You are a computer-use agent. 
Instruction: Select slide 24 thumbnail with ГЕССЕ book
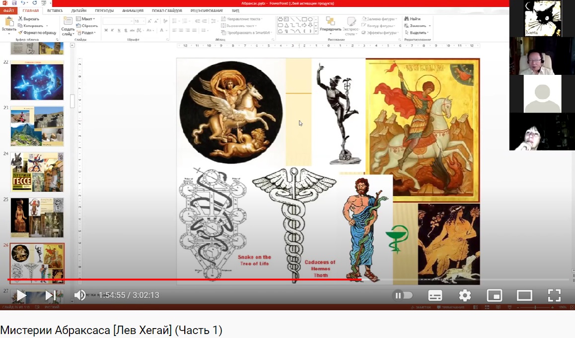[37, 172]
